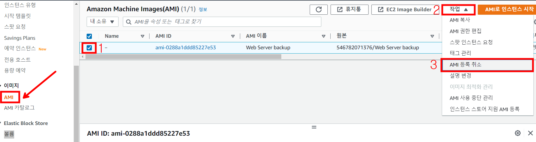Choose 인스턴스 스토어 지원 AMI 등록 item
536x142 pixels.
484,109
